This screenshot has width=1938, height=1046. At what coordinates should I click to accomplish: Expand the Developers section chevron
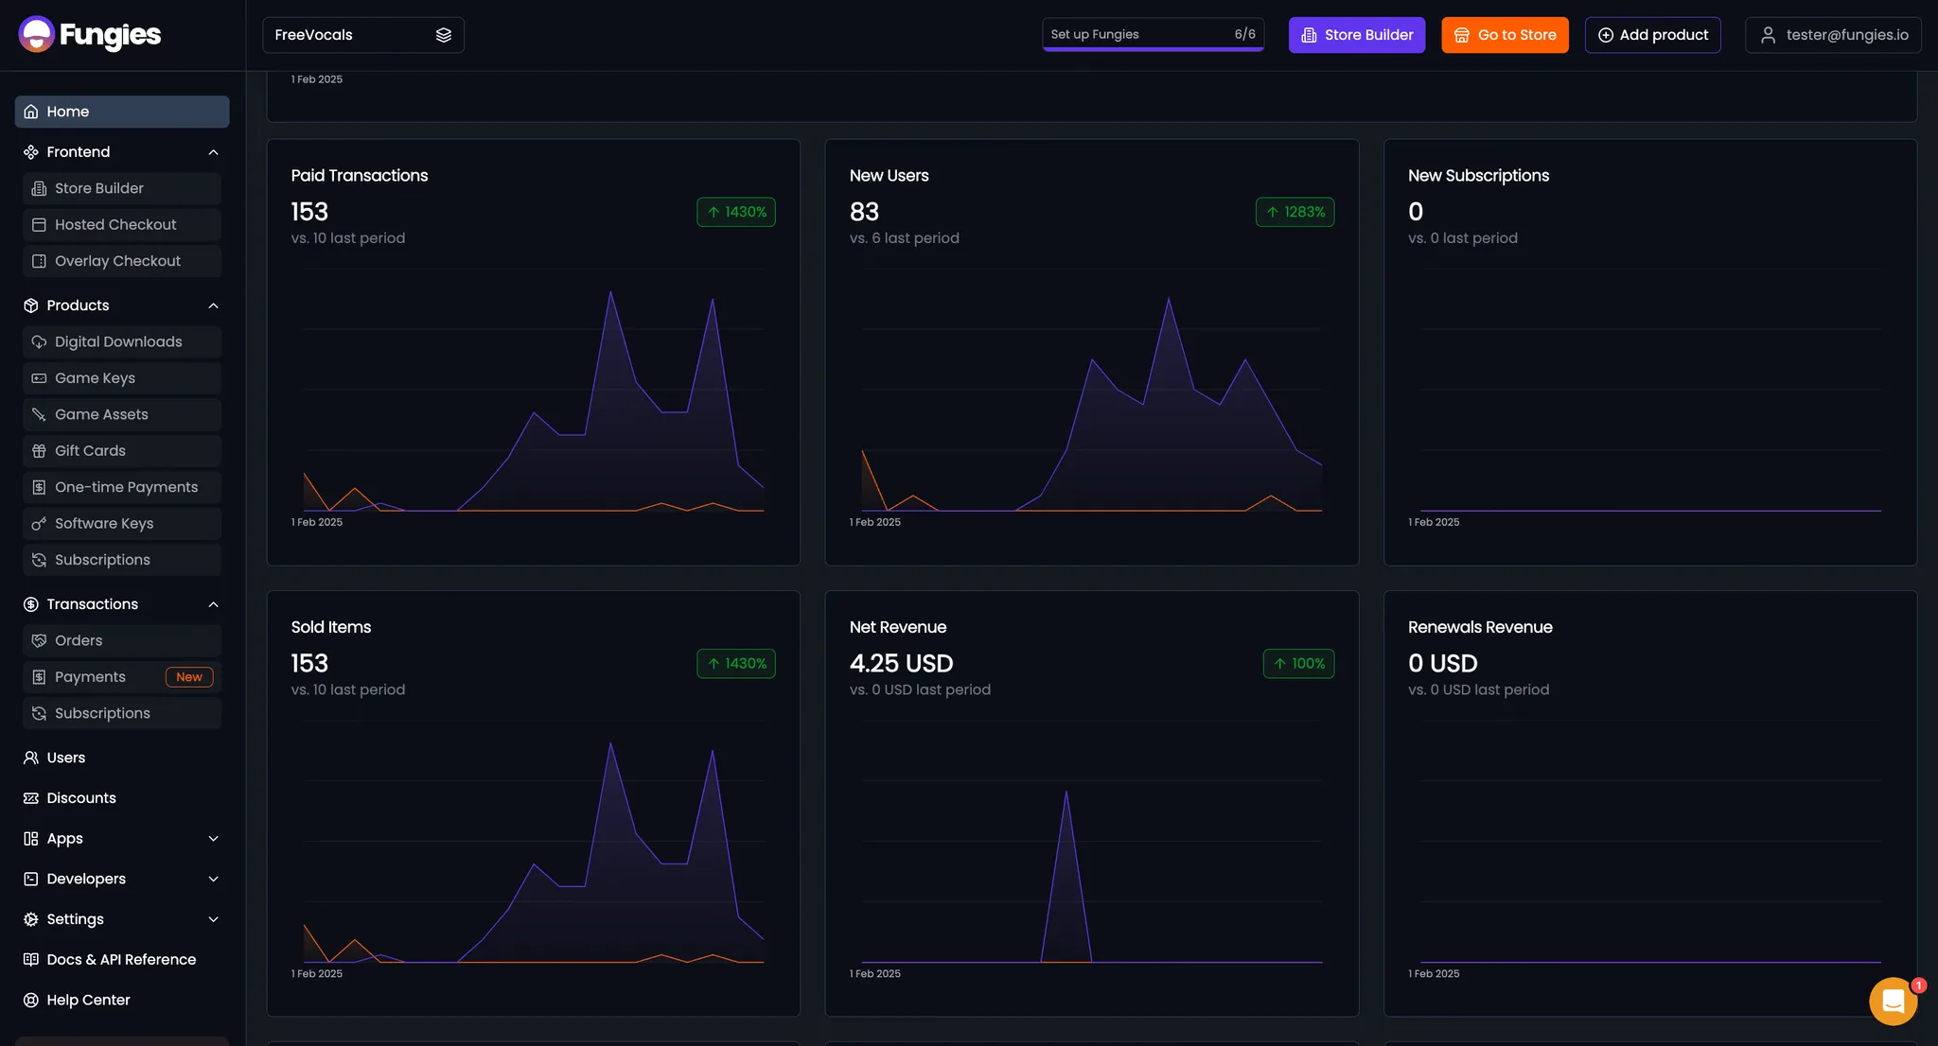[214, 880]
